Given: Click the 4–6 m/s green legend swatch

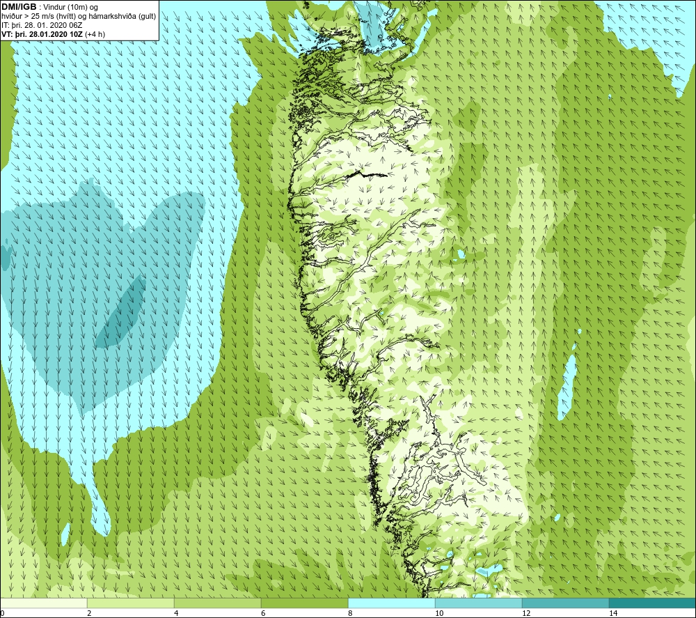Looking at the screenshot, I should (x=217, y=603).
